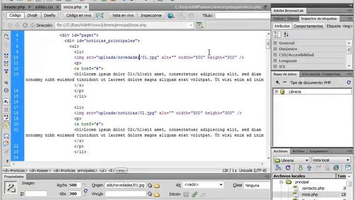Refresh the Files panel list

pos(288,168)
